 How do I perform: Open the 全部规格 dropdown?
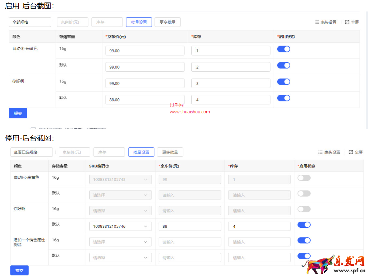pyautogui.click(x=30, y=22)
